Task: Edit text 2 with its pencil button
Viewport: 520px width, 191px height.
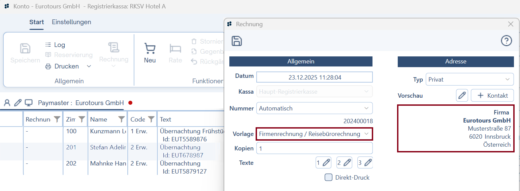Action: [x=344, y=163]
